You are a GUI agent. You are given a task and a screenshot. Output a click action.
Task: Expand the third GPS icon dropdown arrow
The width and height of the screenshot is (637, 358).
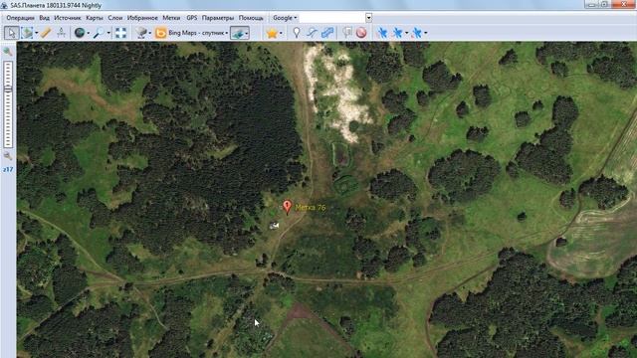[425, 33]
